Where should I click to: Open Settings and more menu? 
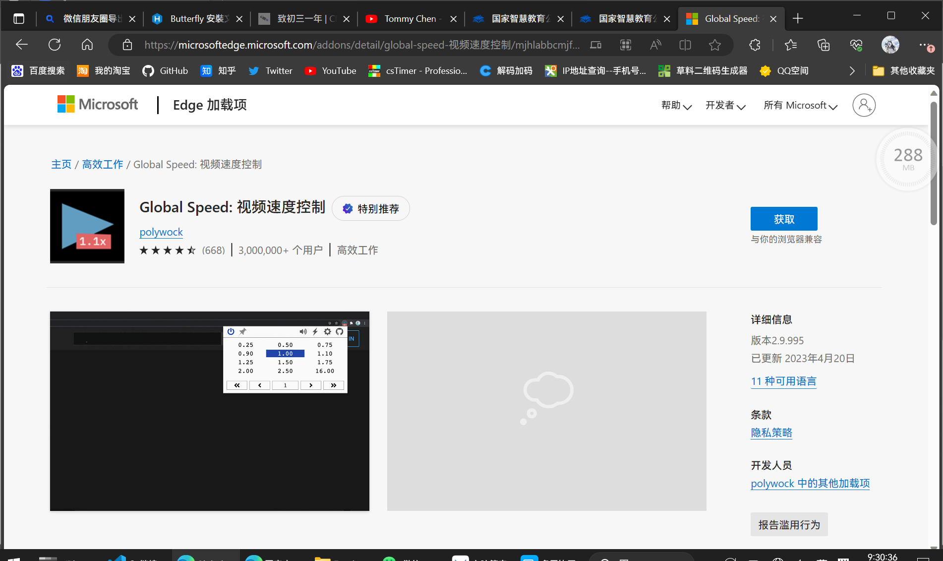tap(925, 45)
